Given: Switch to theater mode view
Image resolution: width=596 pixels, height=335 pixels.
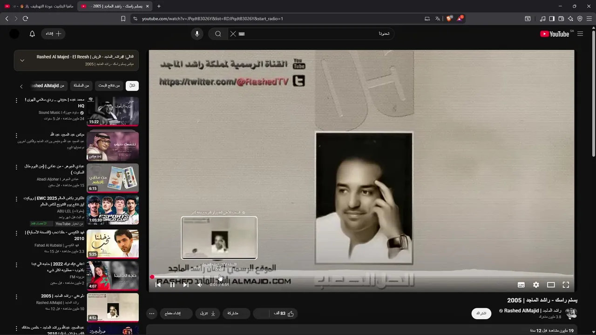Looking at the screenshot, I should [551, 285].
